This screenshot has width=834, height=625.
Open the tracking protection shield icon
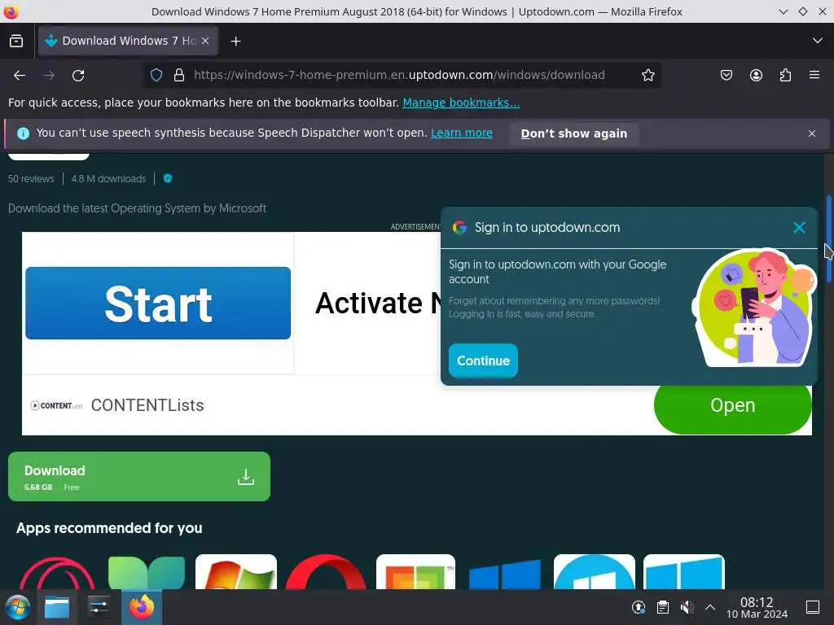(x=156, y=75)
